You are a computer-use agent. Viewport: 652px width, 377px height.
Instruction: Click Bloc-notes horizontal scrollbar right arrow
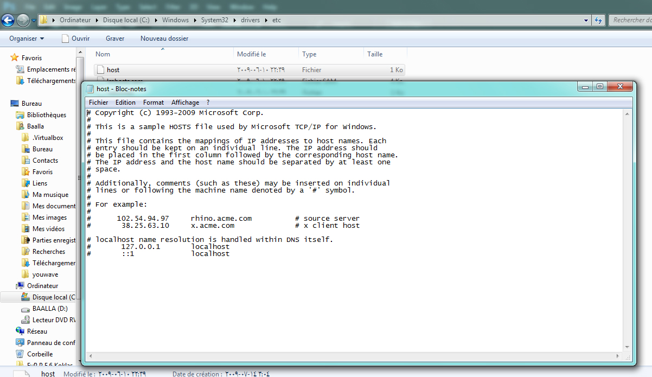(x=619, y=356)
